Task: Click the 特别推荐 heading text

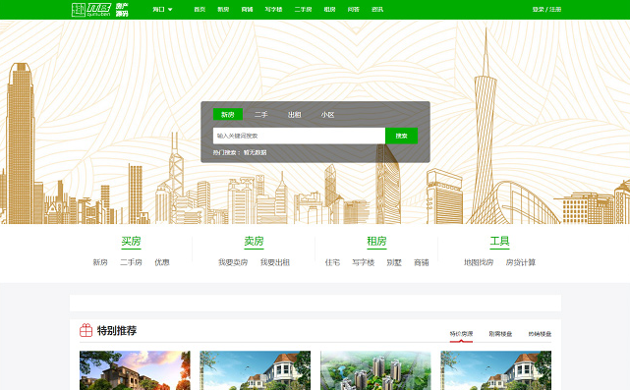Action: (x=117, y=330)
